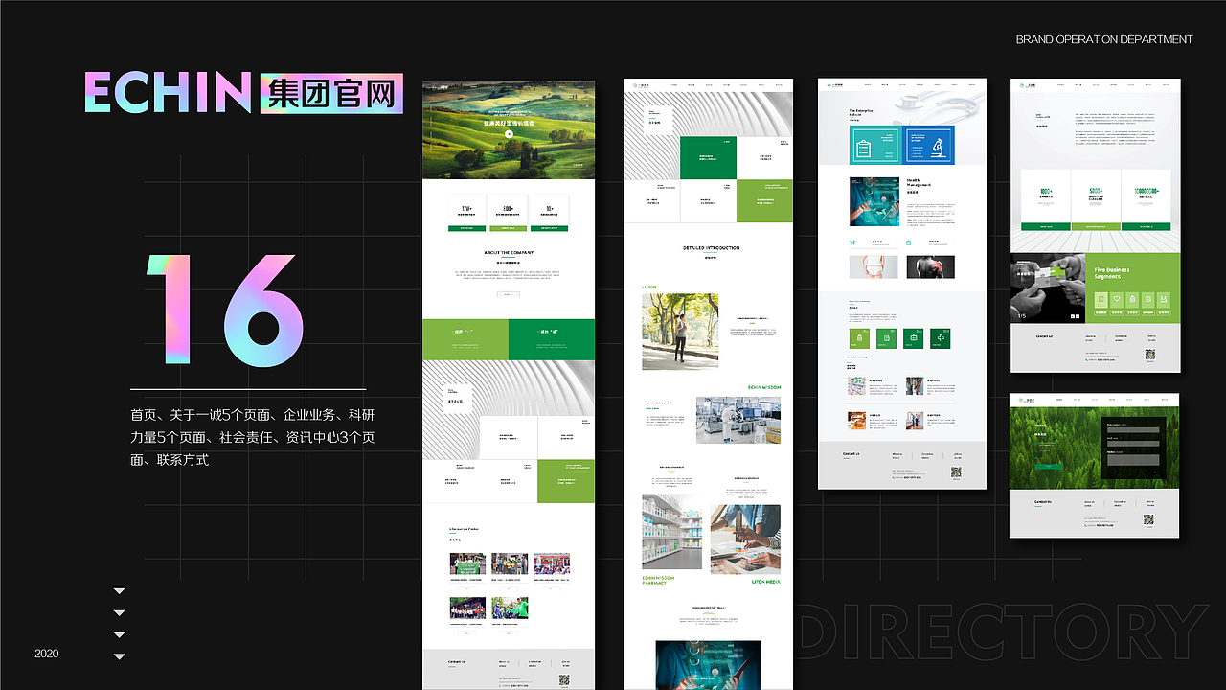Click the dark green tile in the white grid

click(709, 158)
